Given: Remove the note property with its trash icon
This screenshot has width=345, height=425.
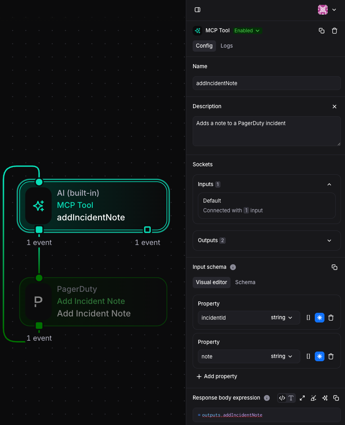Looking at the screenshot, I should pos(331,356).
